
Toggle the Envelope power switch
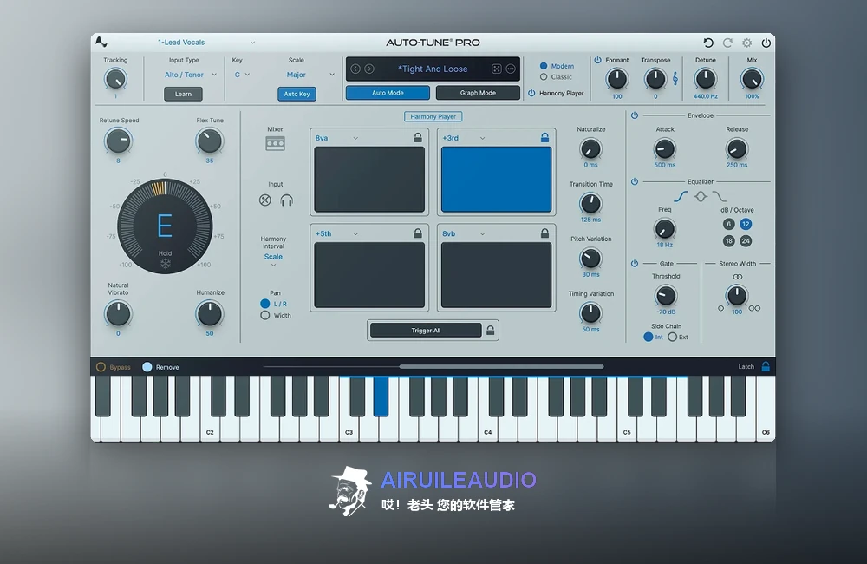coord(635,115)
